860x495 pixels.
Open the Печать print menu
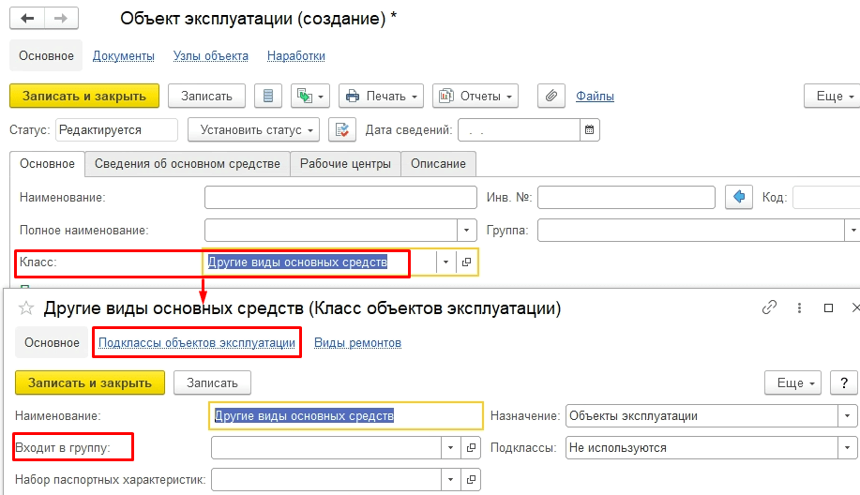381,96
